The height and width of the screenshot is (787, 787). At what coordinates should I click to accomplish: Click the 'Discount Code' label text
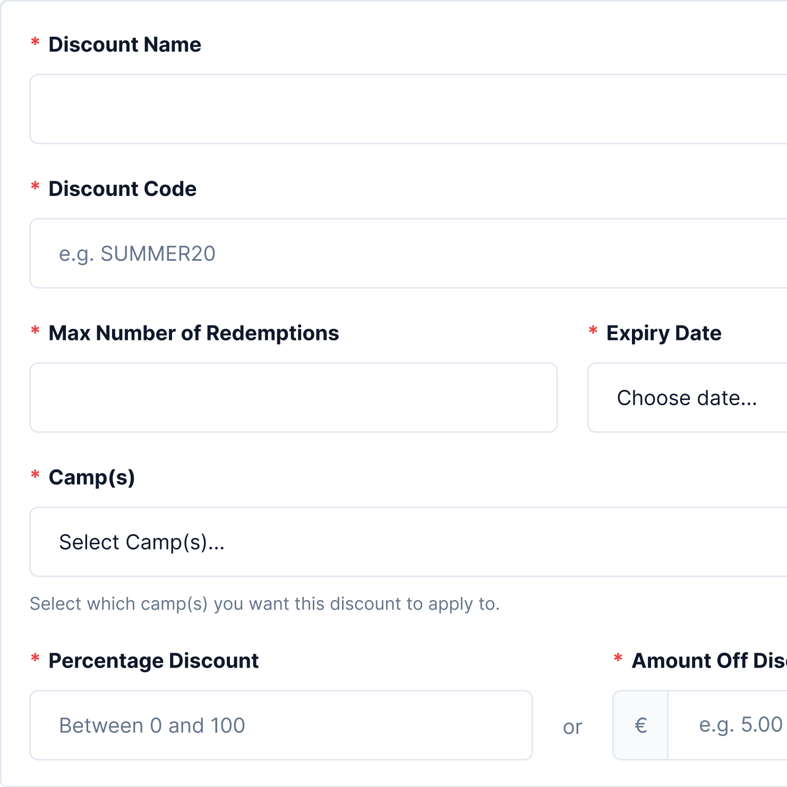tap(122, 189)
